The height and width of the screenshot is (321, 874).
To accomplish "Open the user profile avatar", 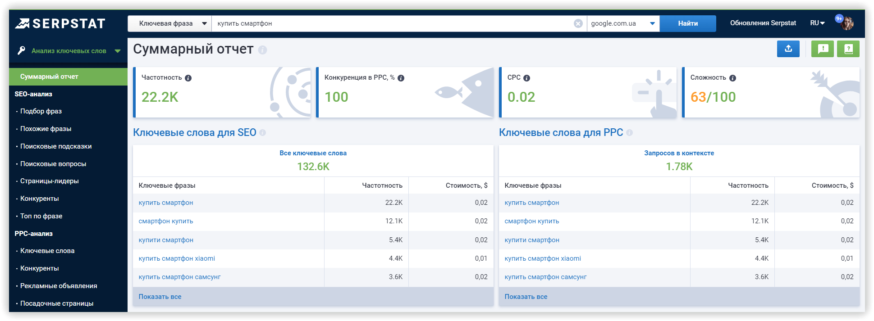I will point(847,23).
